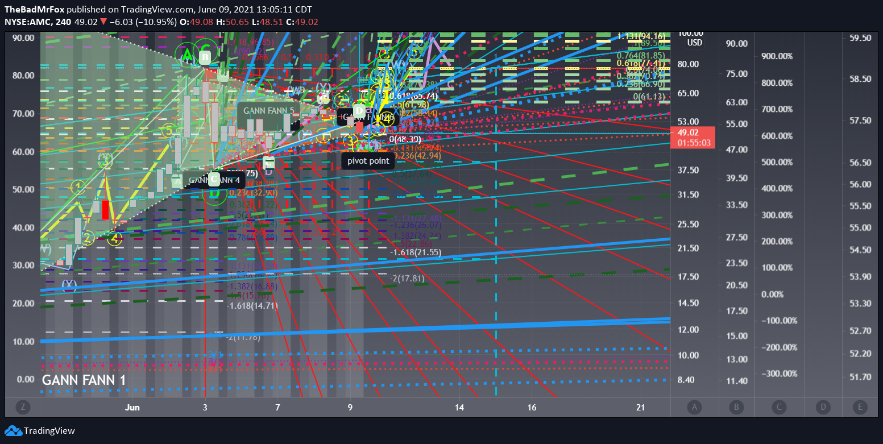
Task: Select the B price scale button
Action: click(737, 407)
